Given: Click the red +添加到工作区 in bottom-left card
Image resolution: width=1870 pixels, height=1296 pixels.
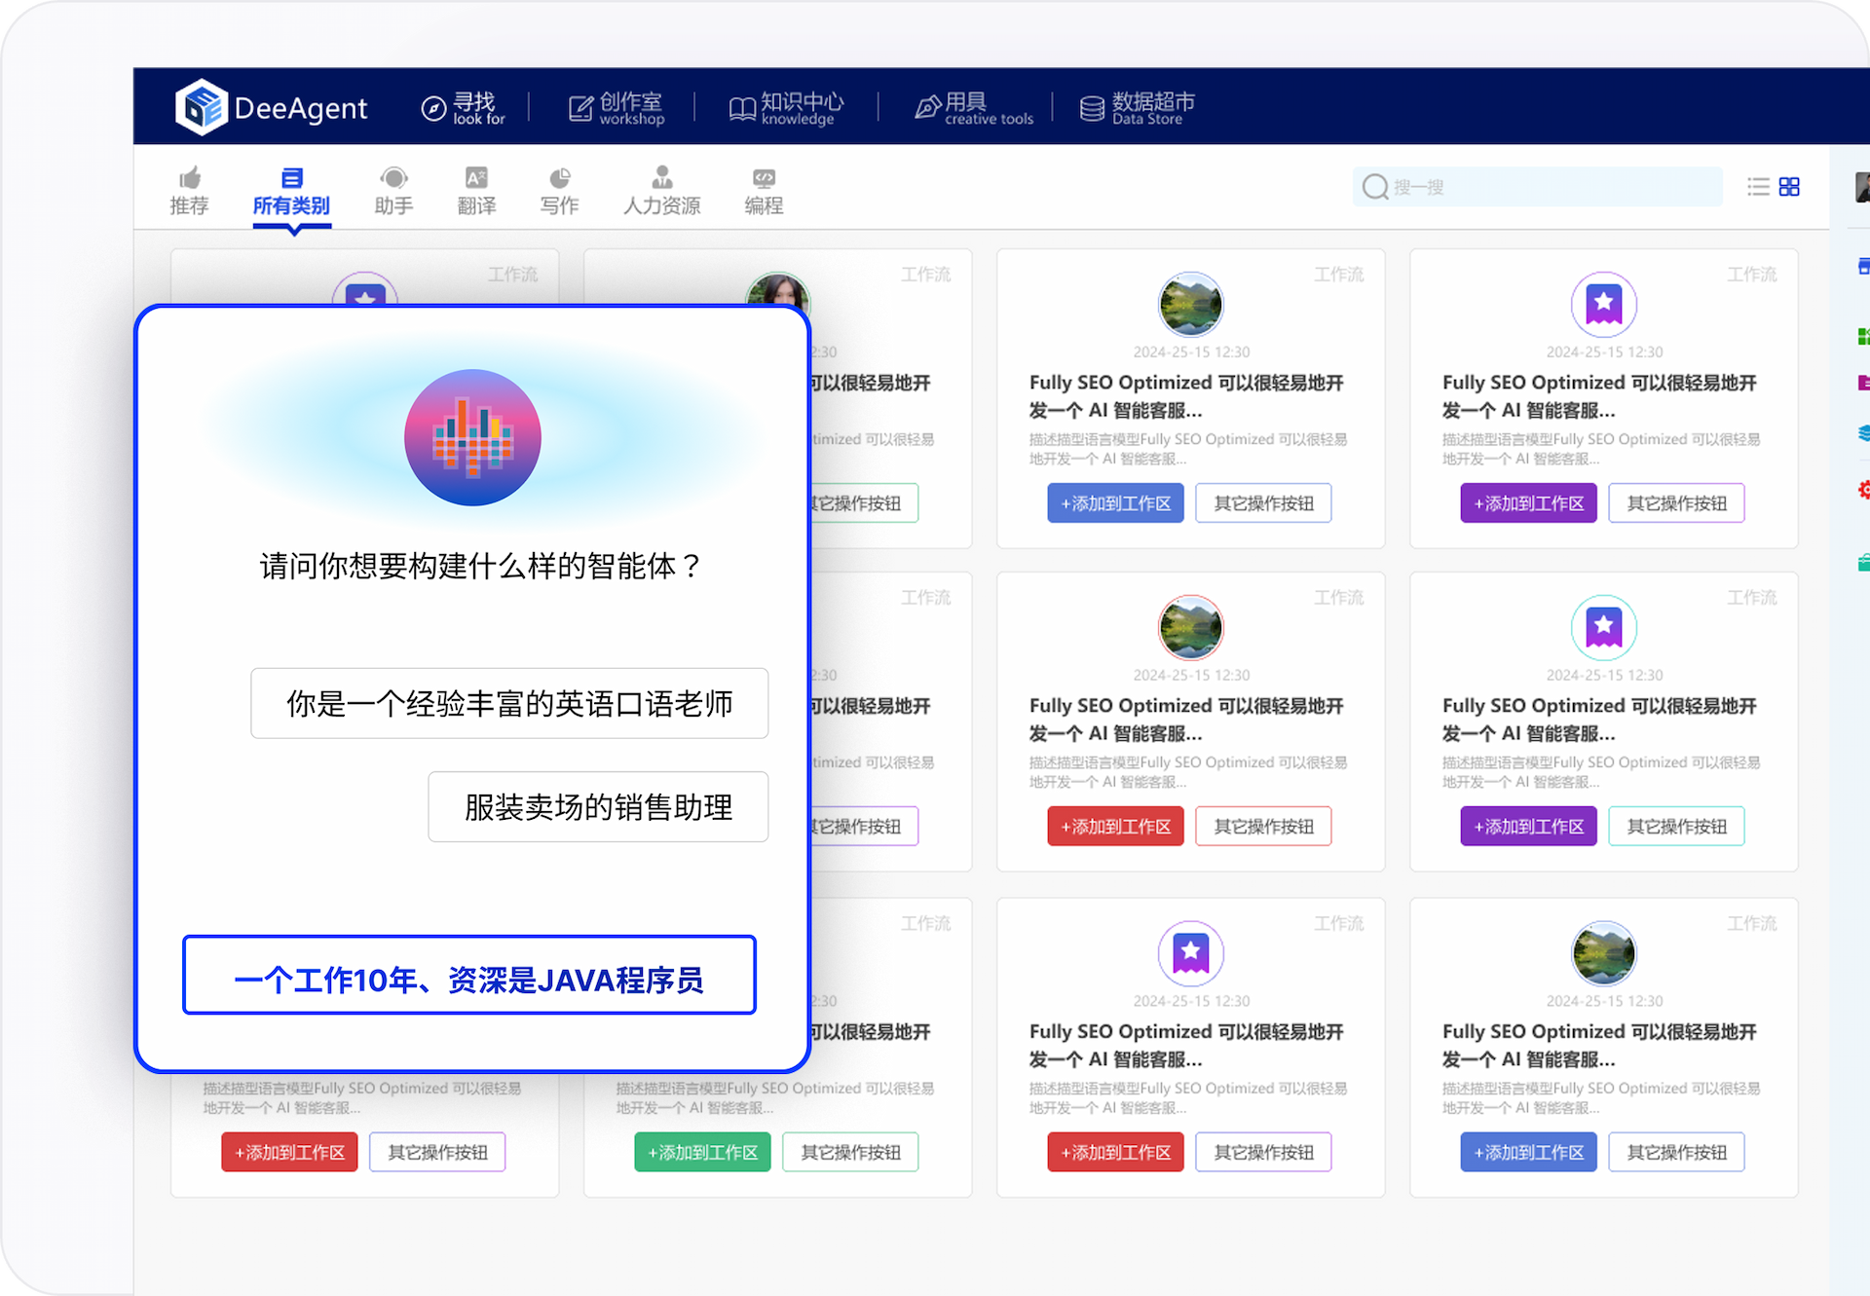Looking at the screenshot, I should [x=289, y=1152].
